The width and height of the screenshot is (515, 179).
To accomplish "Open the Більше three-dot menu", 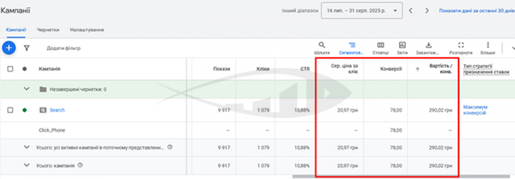I will click(x=488, y=45).
